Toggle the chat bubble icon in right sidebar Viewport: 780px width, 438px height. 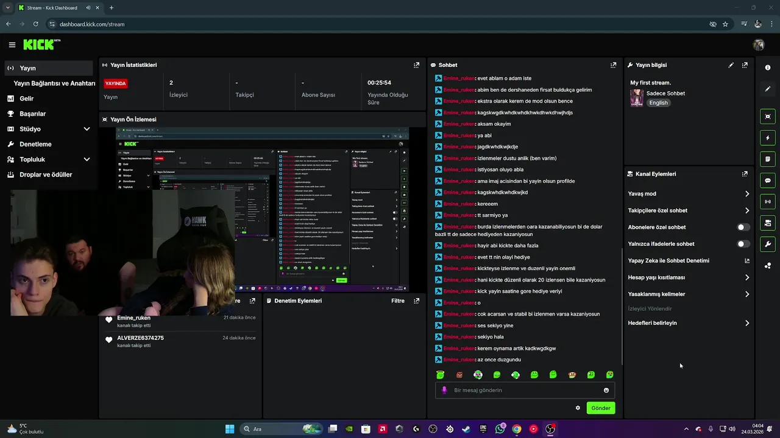pos(768,180)
